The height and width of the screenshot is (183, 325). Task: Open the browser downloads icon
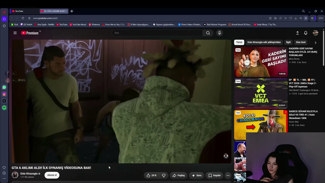pyautogui.click(x=296, y=18)
